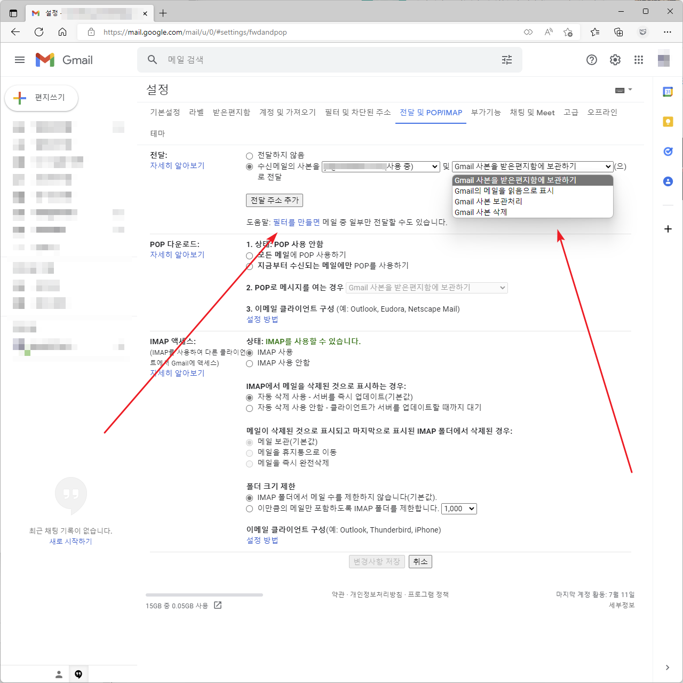Select the 수신메일의 사본을 forwarding radio
The height and width of the screenshot is (683, 683).
pos(249,166)
